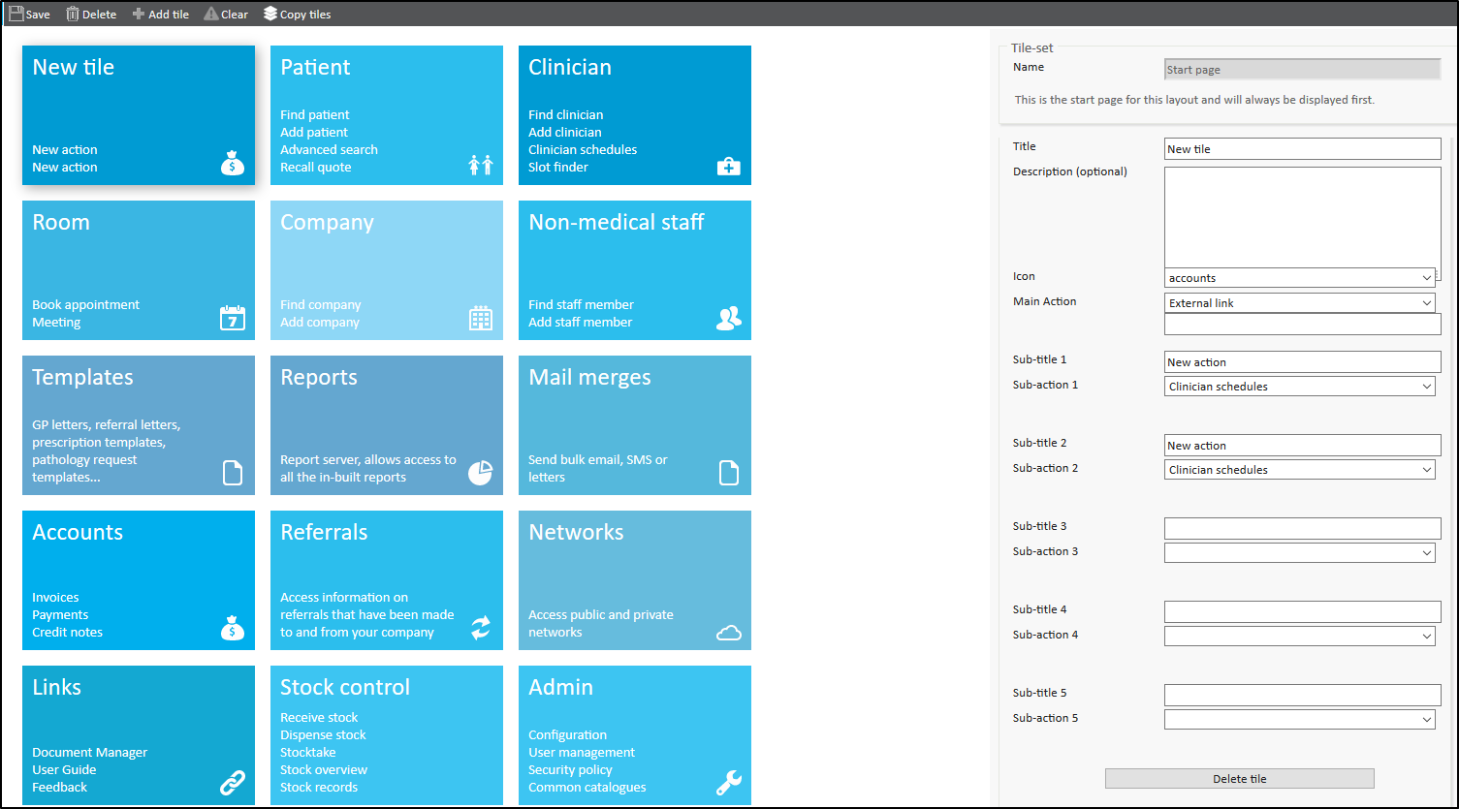This screenshot has height=809, width=1459.
Task: Click into the Title text field
Action: (1302, 149)
